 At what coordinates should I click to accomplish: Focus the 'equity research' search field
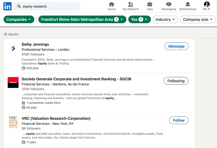(x=47, y=6)
